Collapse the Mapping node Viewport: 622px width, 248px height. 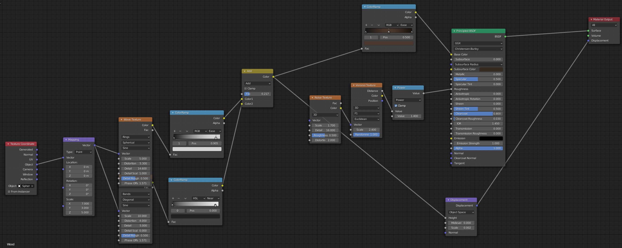click(x=66, y=140)
